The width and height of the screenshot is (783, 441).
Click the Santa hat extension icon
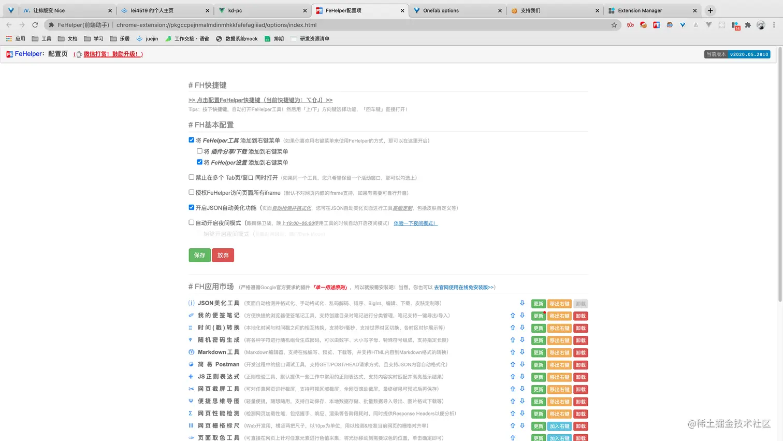click(643, 25)
